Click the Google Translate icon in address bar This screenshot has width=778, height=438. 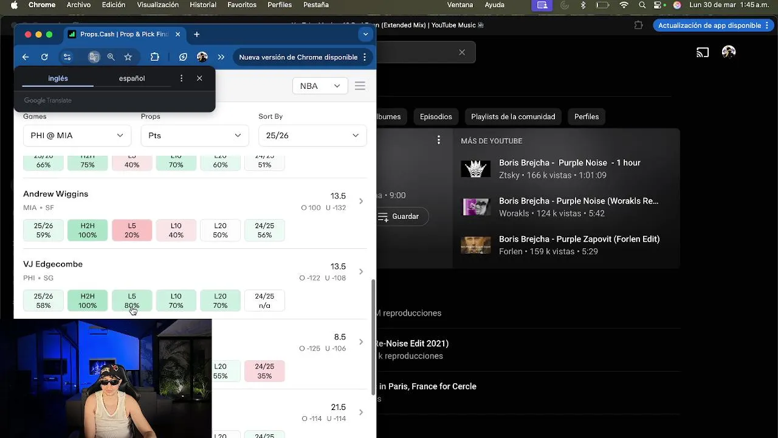click(x=94, y=57)
